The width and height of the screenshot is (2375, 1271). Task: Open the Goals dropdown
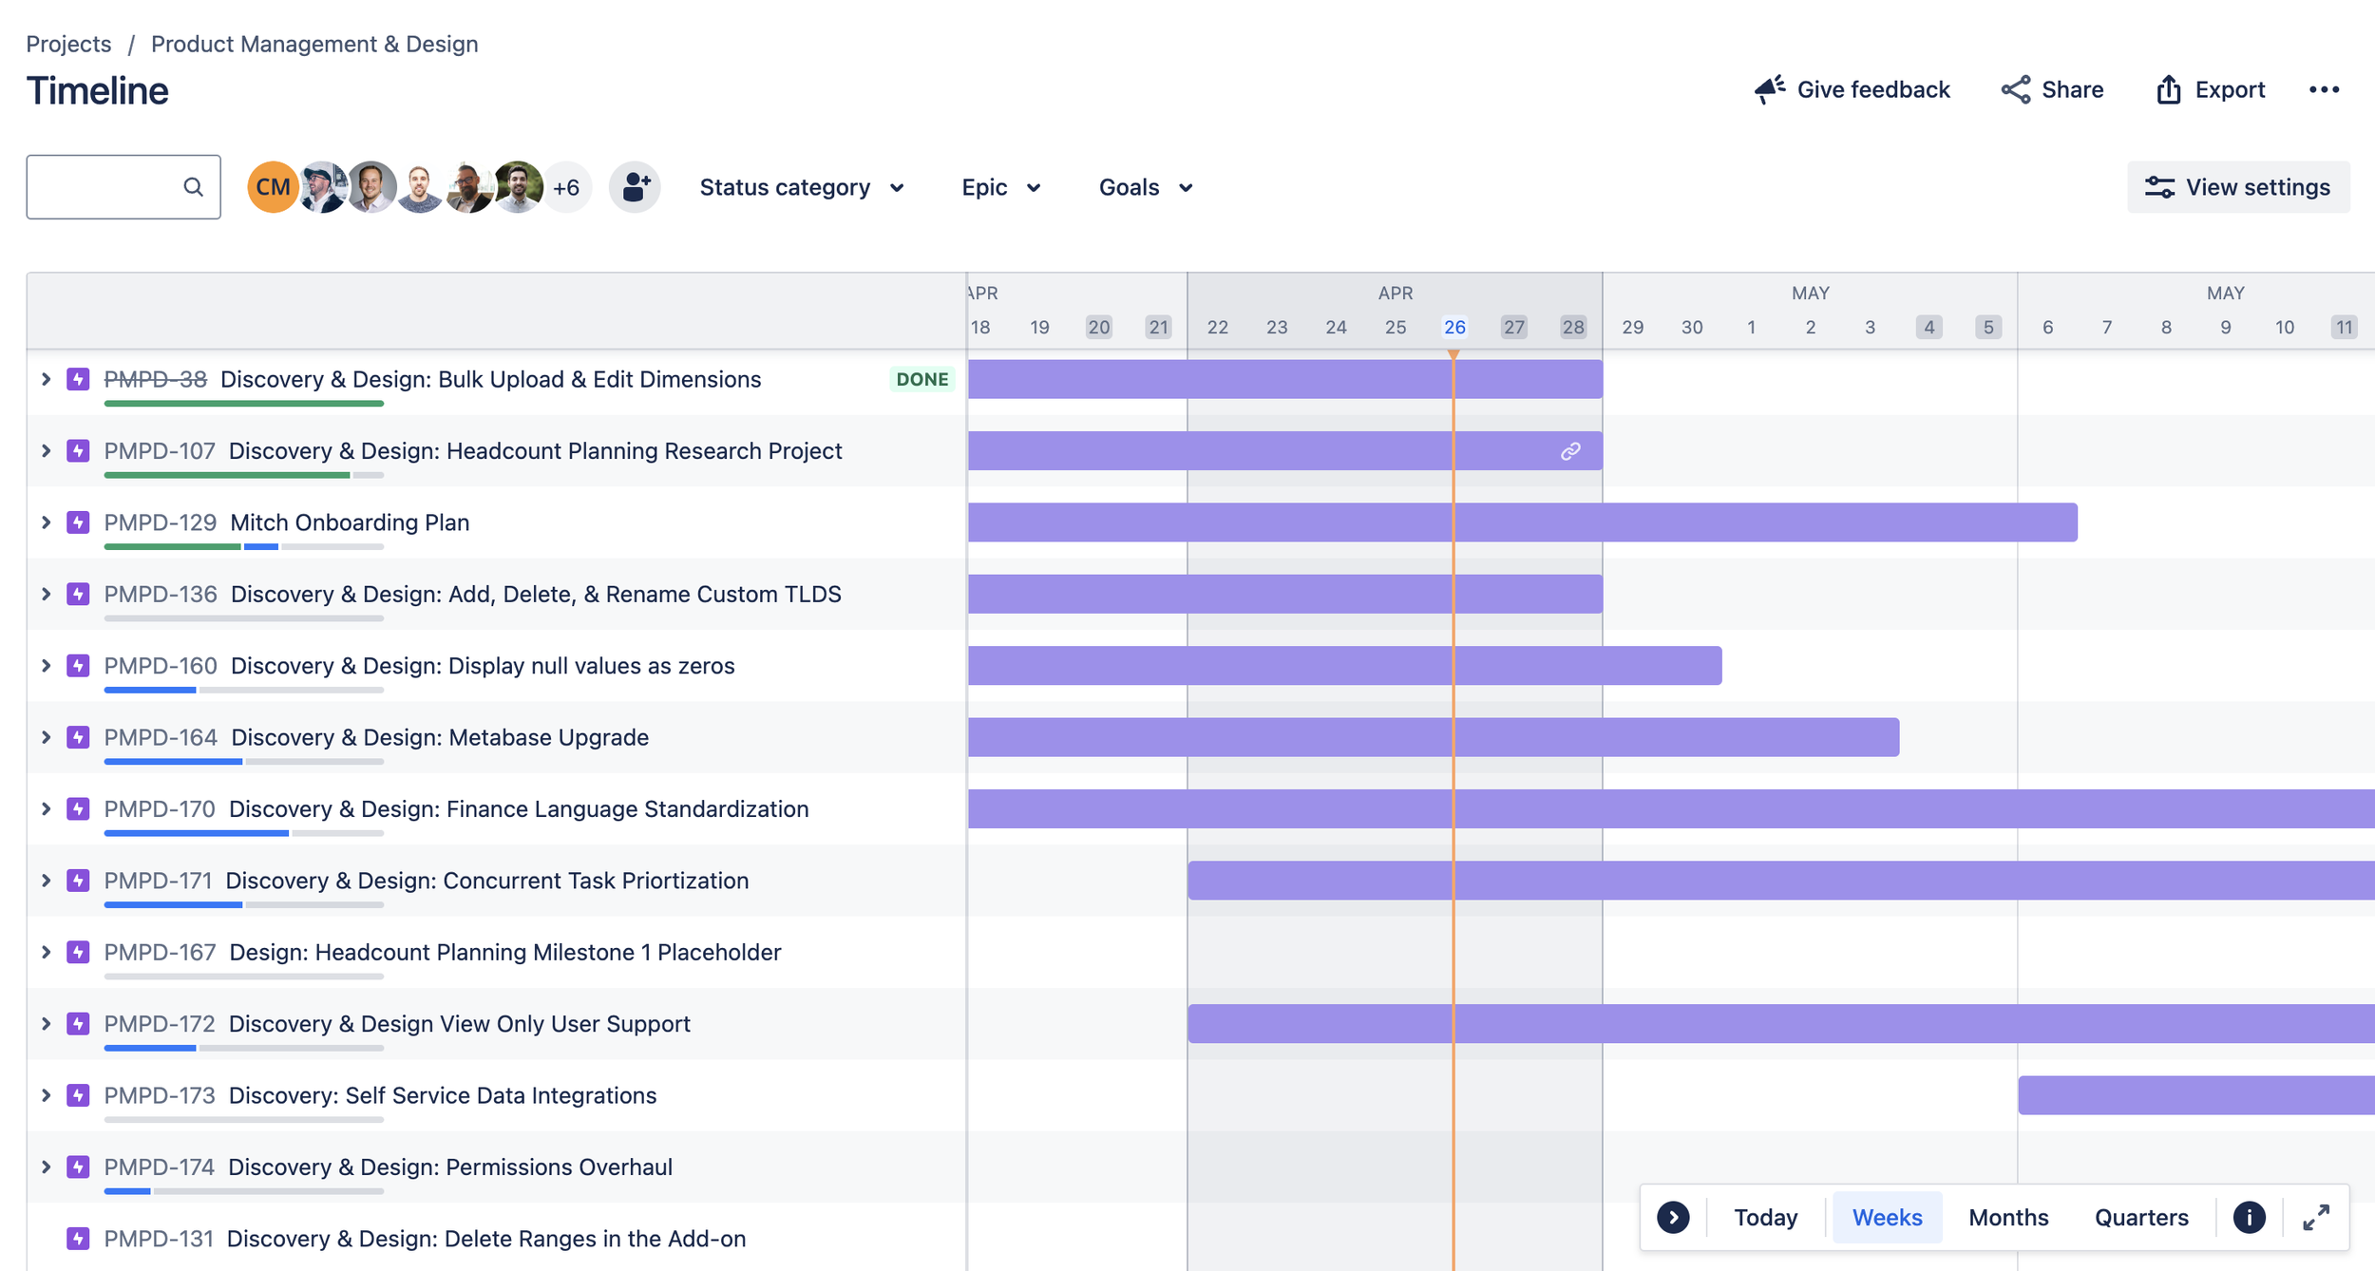point(1145,187)
